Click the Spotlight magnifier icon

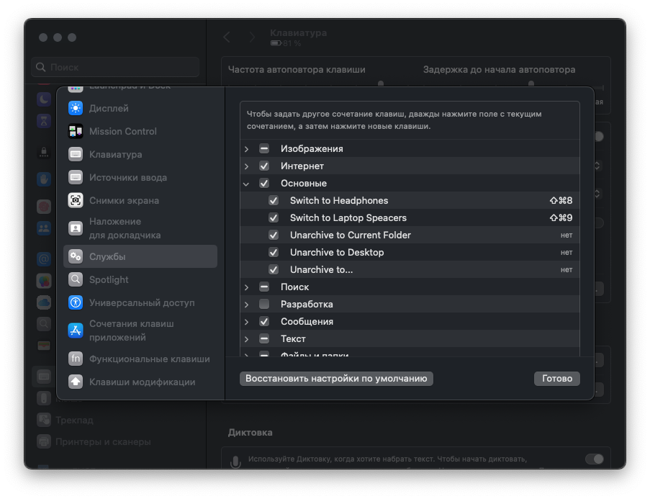point(76,279)
